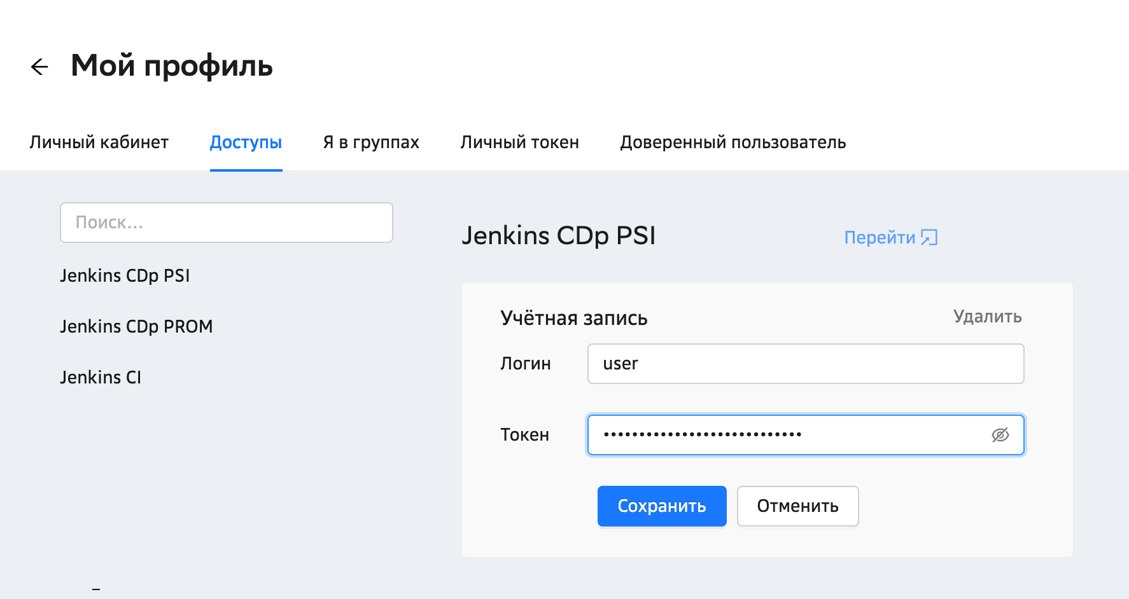Screen dimensions: 1129x599
Task: Select the Доступы tab
Action: click(x=246, y=142)
